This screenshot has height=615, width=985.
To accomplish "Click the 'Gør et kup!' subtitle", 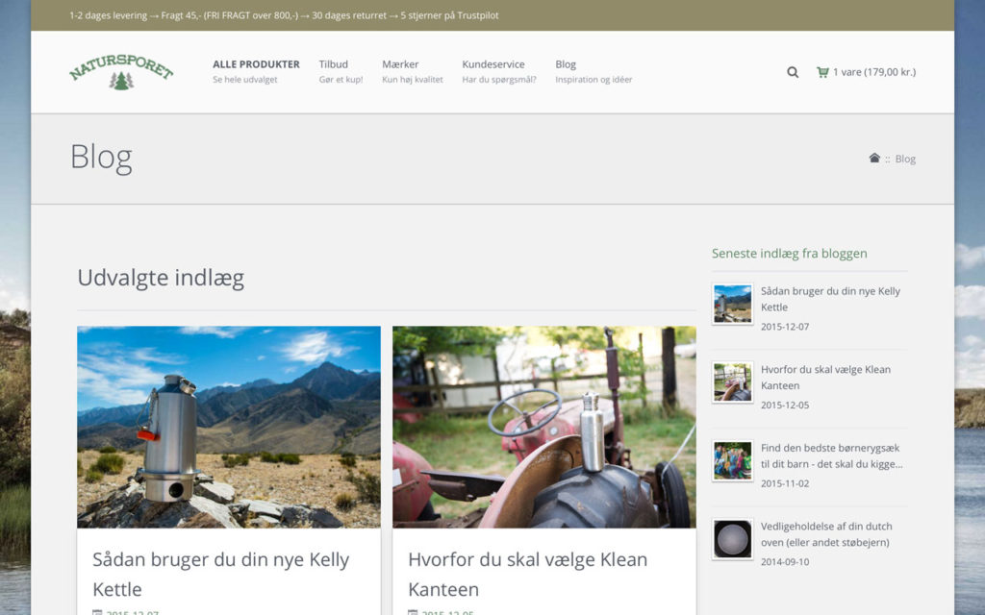I will click(x=341, y=80).
